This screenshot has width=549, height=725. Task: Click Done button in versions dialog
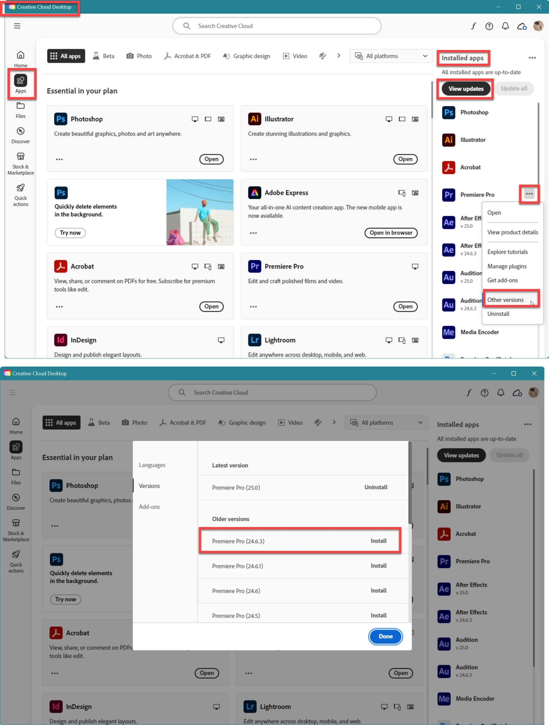385,636
